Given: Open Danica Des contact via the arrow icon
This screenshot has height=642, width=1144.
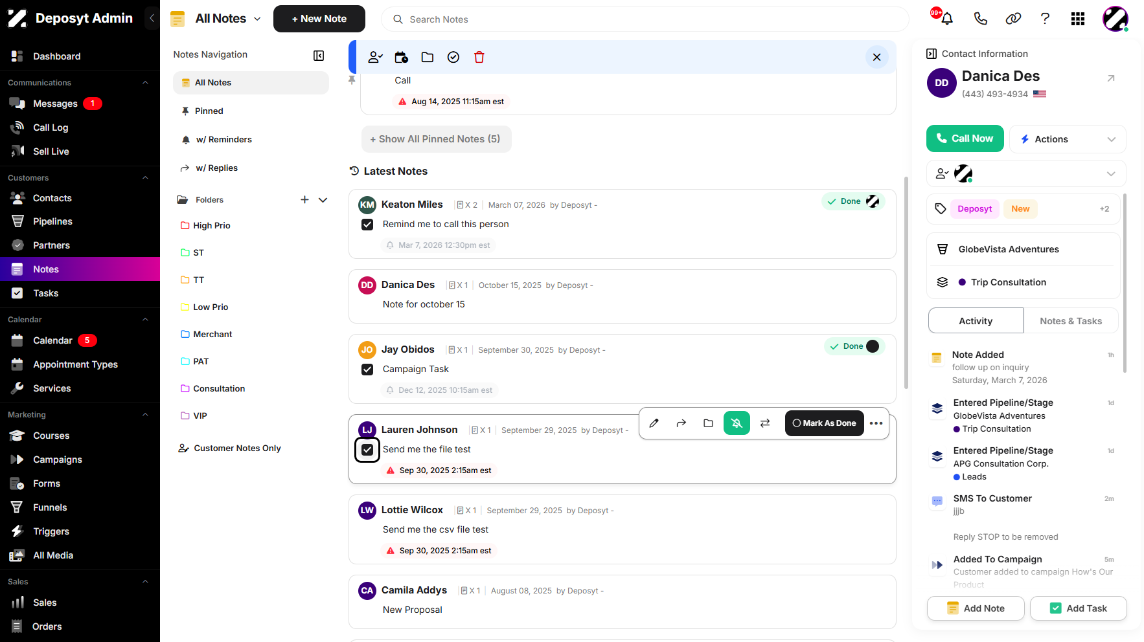Looking at the screenshot, I should pyautogui.click(x=1111, y=78).
